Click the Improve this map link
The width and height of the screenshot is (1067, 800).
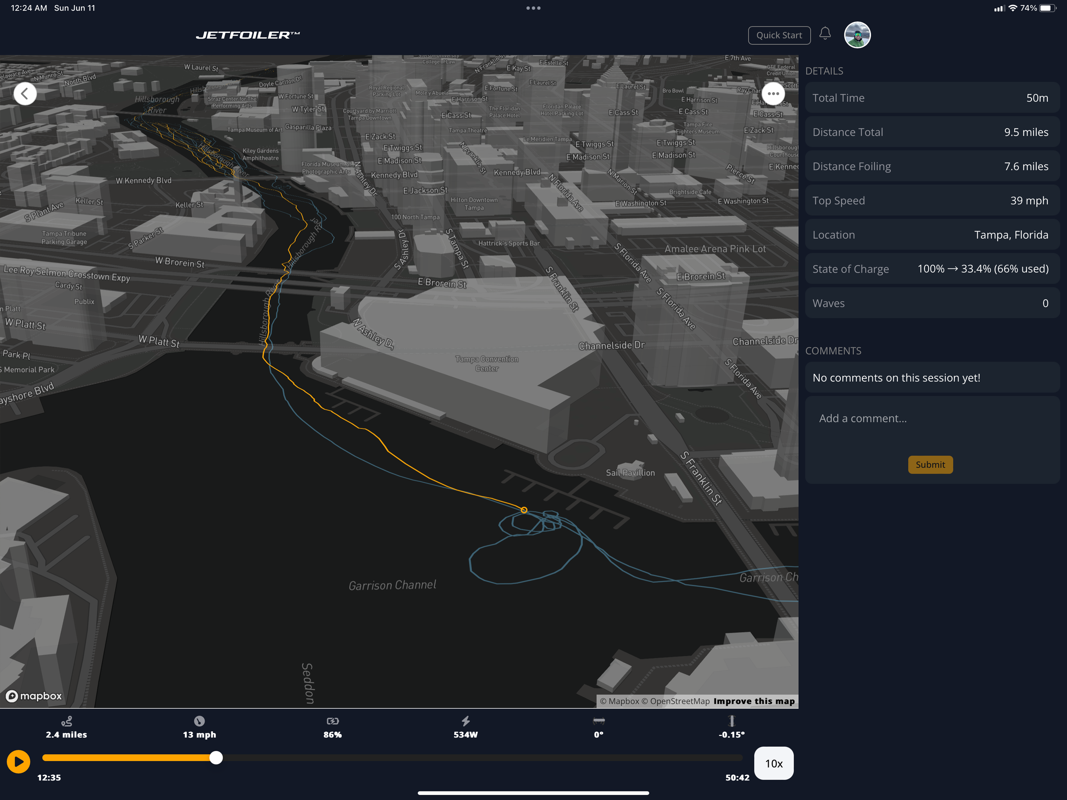[x=754, y=701]
